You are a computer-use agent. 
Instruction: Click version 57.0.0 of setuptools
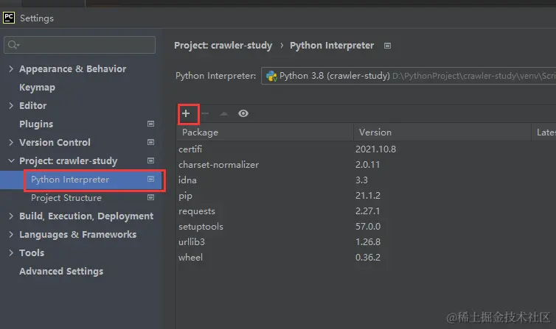(368, 227)
